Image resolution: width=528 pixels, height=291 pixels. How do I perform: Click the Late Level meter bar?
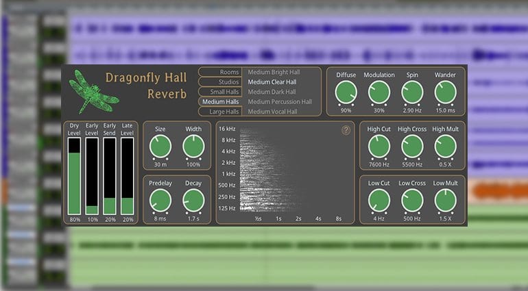point(128,176)
